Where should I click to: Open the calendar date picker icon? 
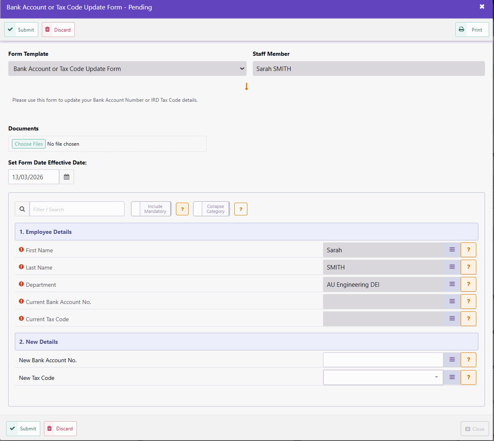point(67,177)
